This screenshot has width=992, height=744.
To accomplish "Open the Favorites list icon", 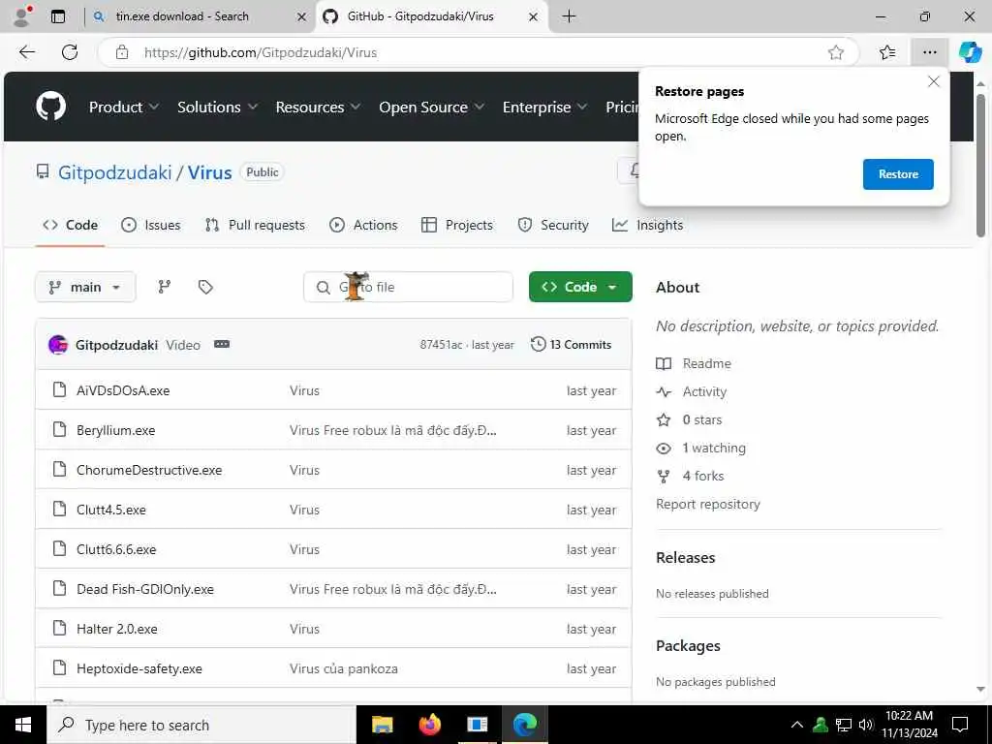I will click(887, 52).
